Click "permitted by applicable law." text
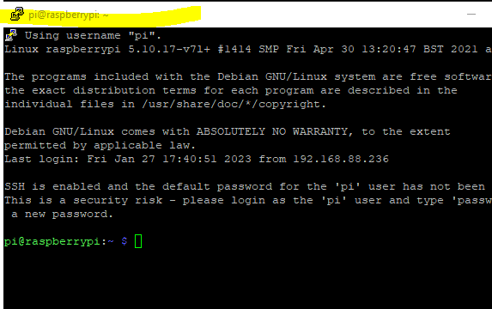 pos(100,145)
